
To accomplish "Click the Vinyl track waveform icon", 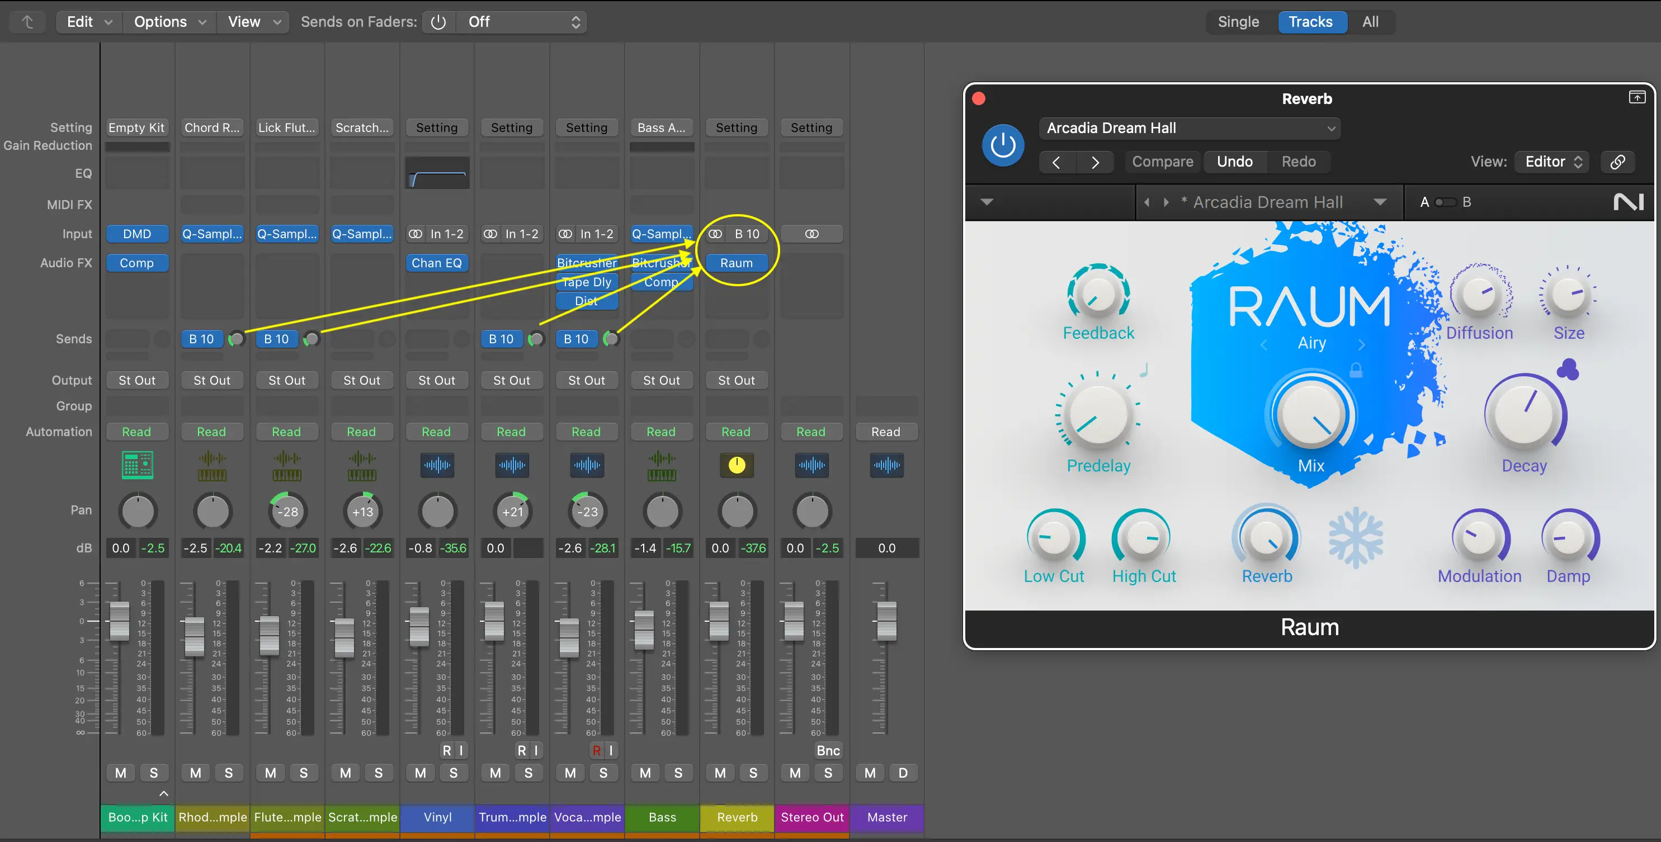I will pyautogui.click(x=437, y=465).
